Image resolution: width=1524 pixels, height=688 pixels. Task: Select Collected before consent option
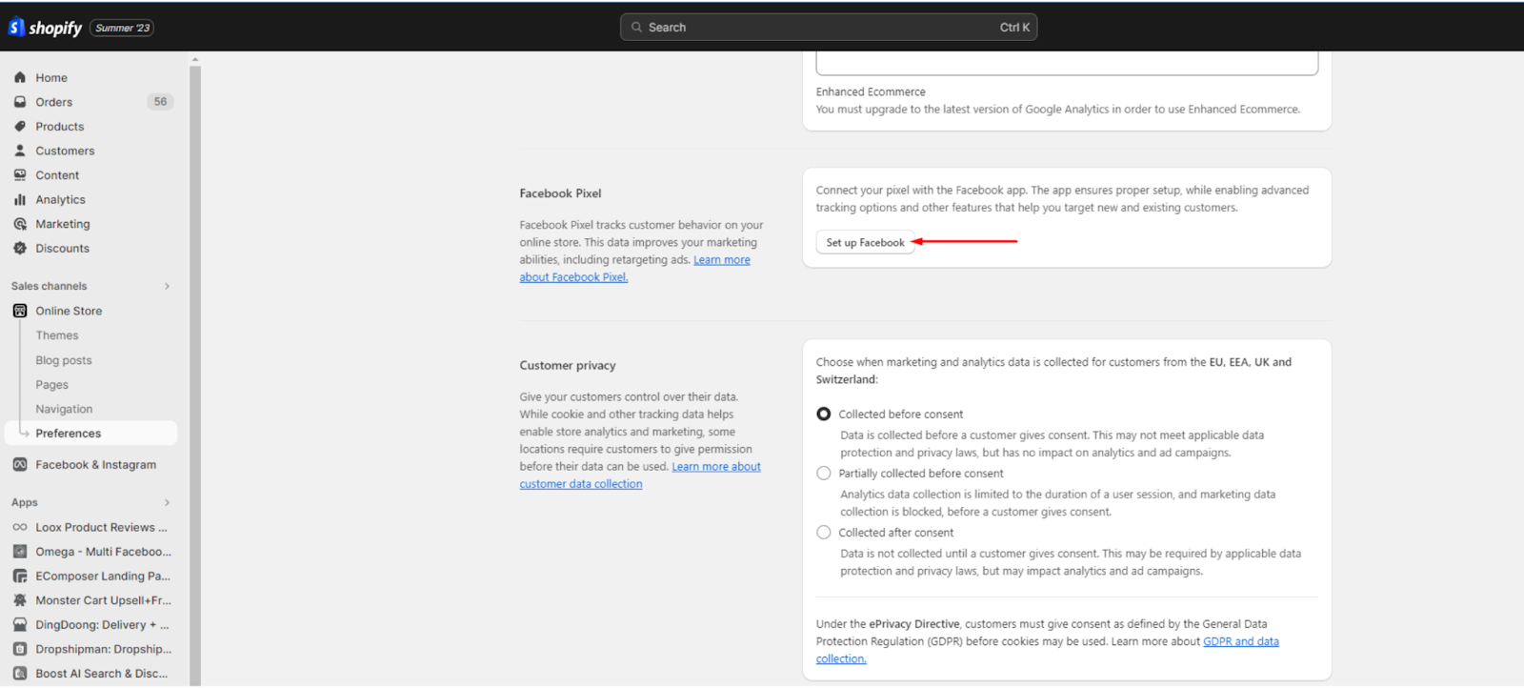point(824,414)
